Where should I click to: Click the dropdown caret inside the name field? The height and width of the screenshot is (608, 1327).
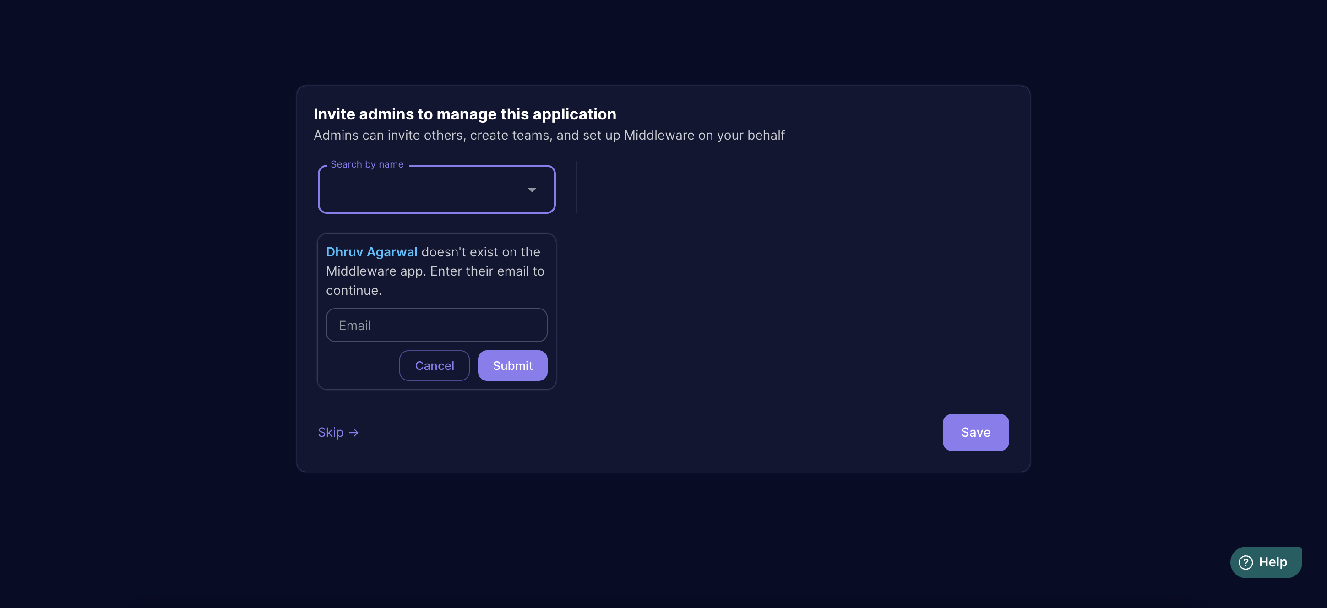click(x=531, y=190)
